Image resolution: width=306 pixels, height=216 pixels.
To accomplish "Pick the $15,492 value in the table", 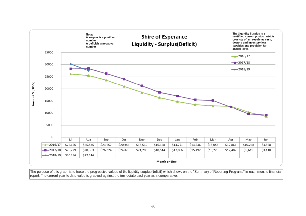I will [195, 150].
